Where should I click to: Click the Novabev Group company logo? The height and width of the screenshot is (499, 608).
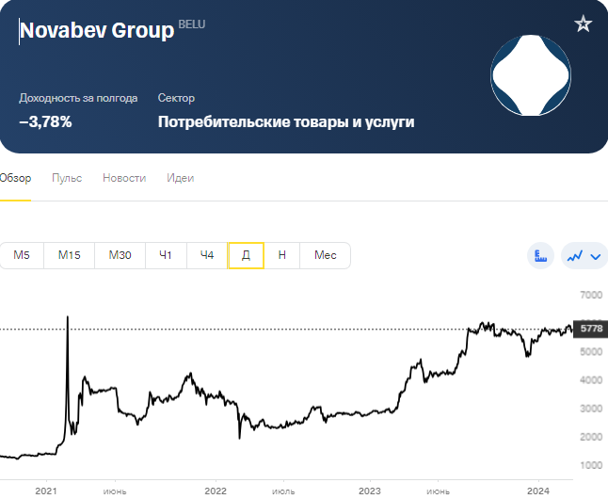pyautogui.click(x=531, y=75)
